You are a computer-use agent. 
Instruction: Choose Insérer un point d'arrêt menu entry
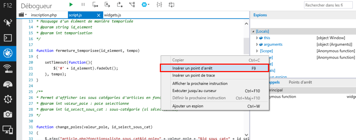(x=214, y=68)
